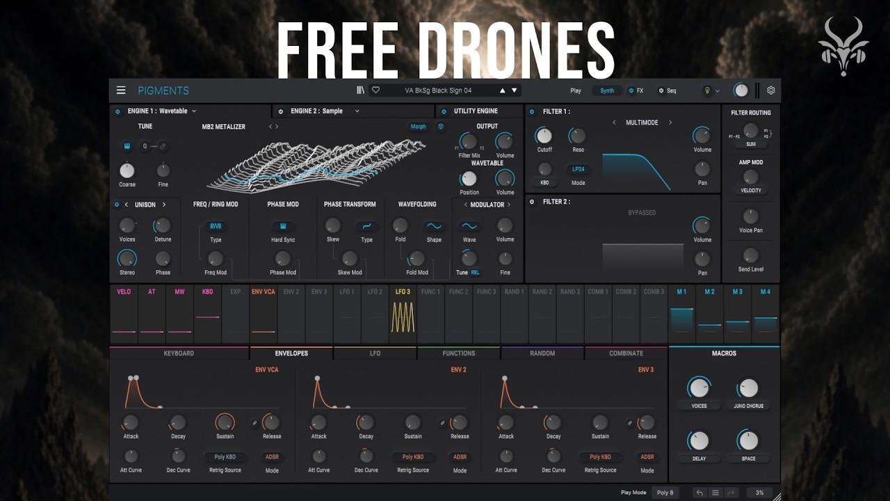The image size is (890, 501).
Task: Open ENV 2 ADSR mode dropdown
Action: tap(460, 457)
